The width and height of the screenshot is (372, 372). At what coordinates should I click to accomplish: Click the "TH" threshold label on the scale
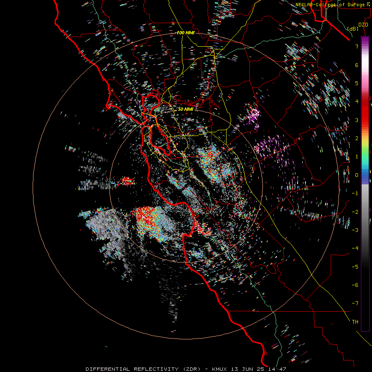pyautogui.click(x=355, y=322)
